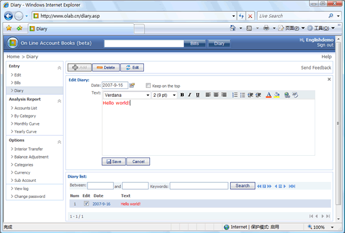Check the Keep on the top box
345x233 pixels.
click(148, 86)
